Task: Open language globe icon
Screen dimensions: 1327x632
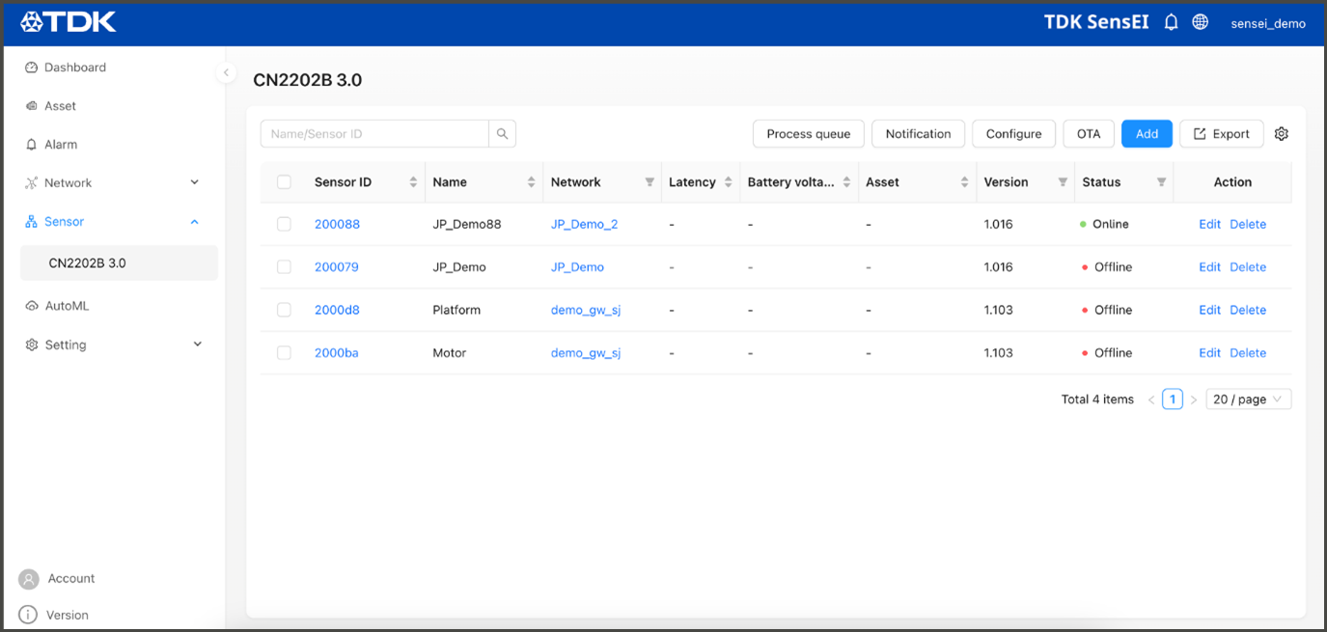Action: click(x=1201, y=22)
